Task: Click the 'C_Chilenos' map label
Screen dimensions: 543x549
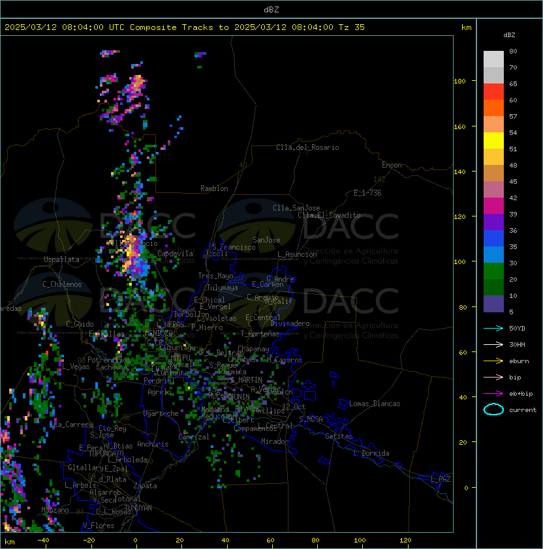Action: pos(62,284)
